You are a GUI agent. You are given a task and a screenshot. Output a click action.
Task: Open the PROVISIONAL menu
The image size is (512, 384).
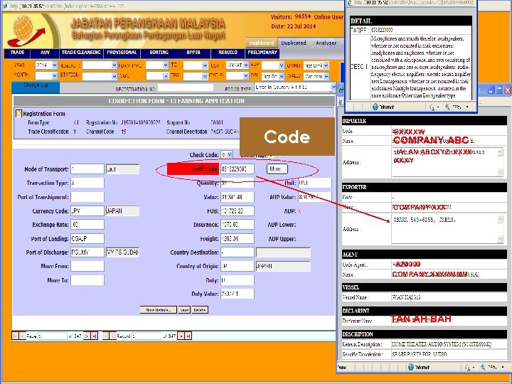[122, 53]
